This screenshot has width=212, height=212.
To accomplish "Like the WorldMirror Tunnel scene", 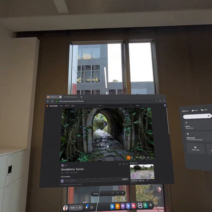I will click(120, 164).
